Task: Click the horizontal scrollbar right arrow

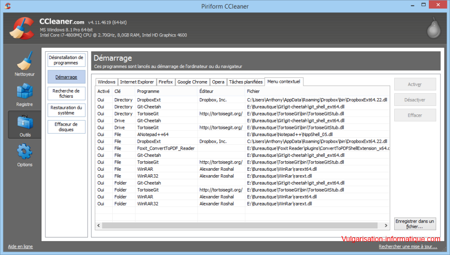Action: [386, 225]
